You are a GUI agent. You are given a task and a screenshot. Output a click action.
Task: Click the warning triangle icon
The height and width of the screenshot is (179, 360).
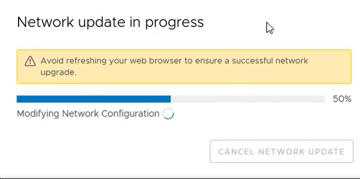[30, 61]
